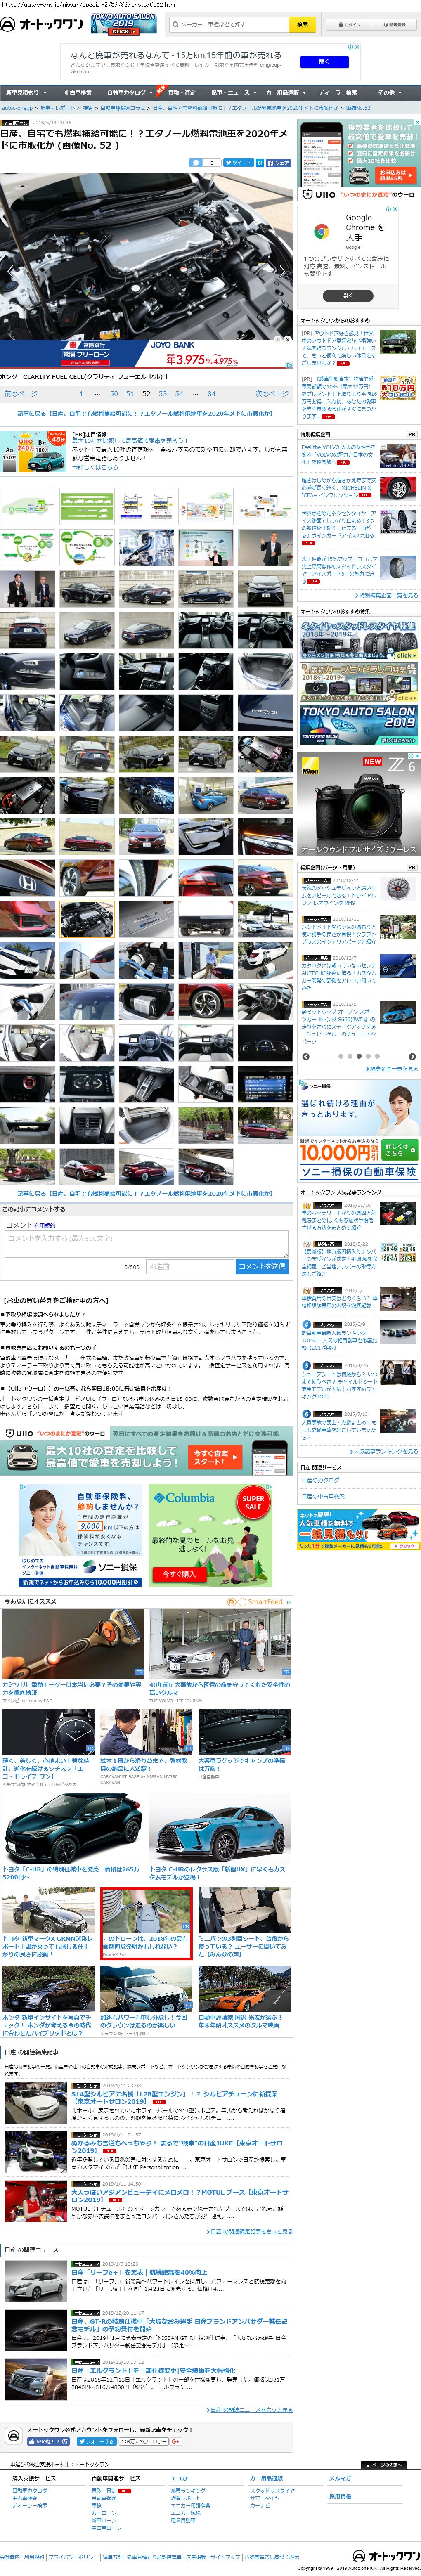Click the Chrome logo in sidebar ad
The height and width of the screenshot is (2576, 421).
coord(321,231)
